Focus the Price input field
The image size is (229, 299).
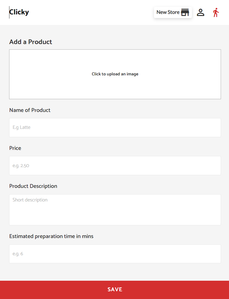tap(115, 165)
